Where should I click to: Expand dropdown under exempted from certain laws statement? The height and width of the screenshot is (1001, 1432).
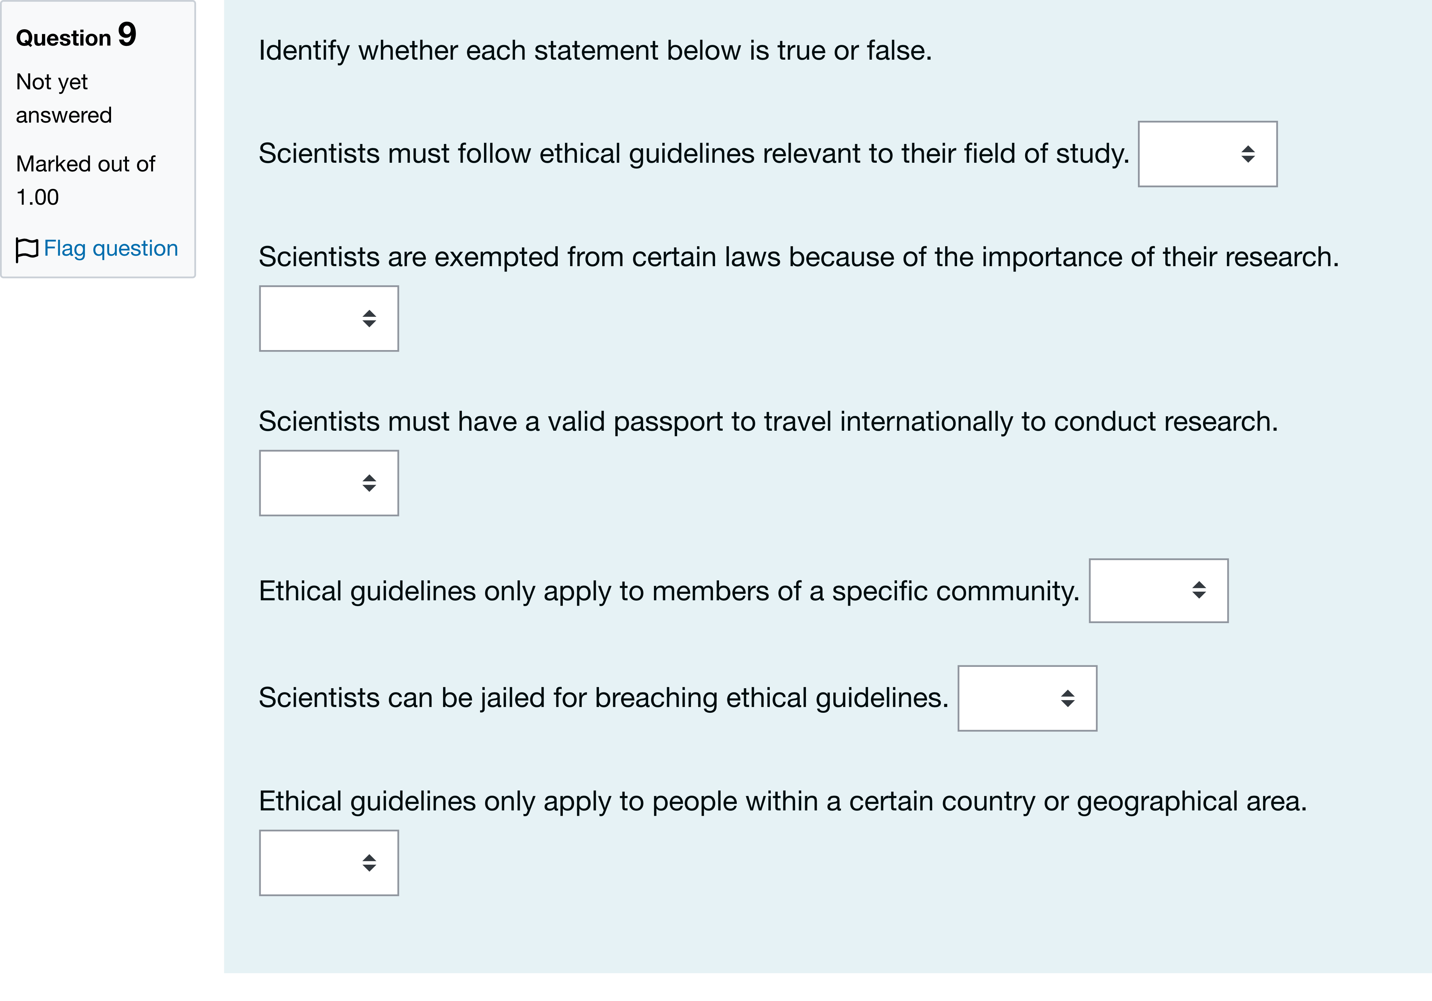click(x=329, y=319)
